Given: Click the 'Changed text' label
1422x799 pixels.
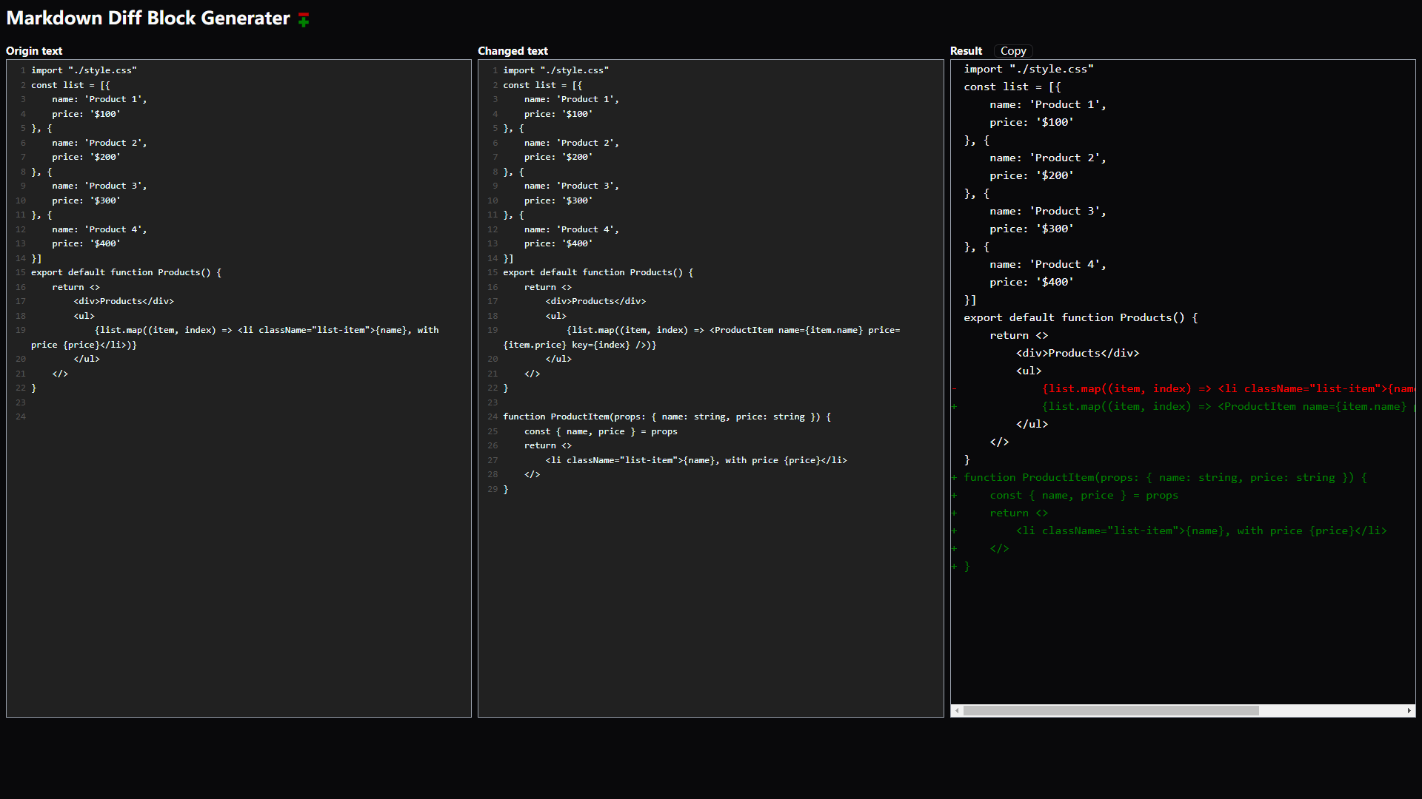Looking at the screenshot, I should (513, 51).
